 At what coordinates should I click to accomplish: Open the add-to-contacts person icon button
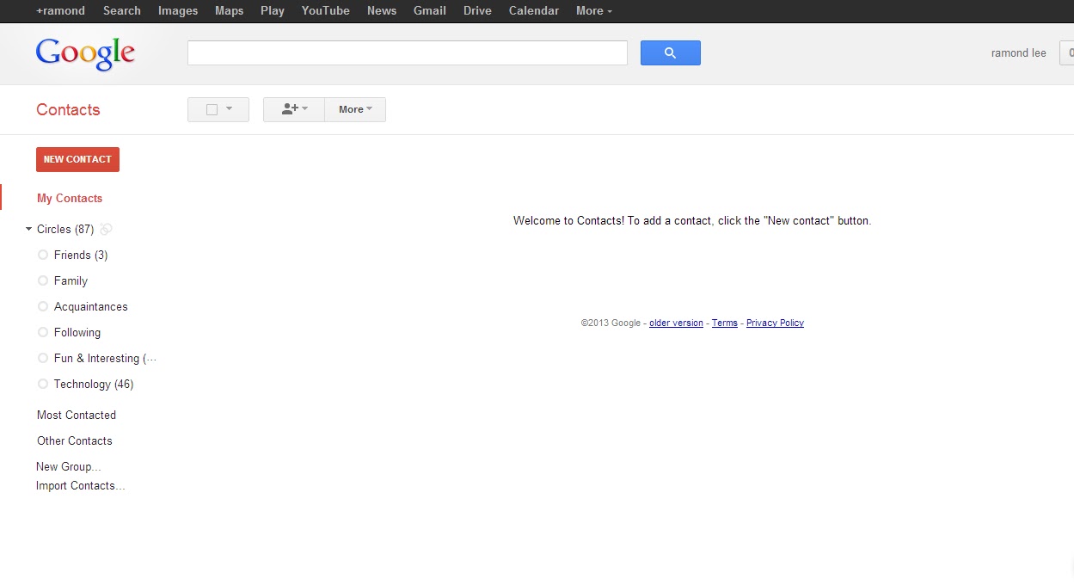click(294, 109)
